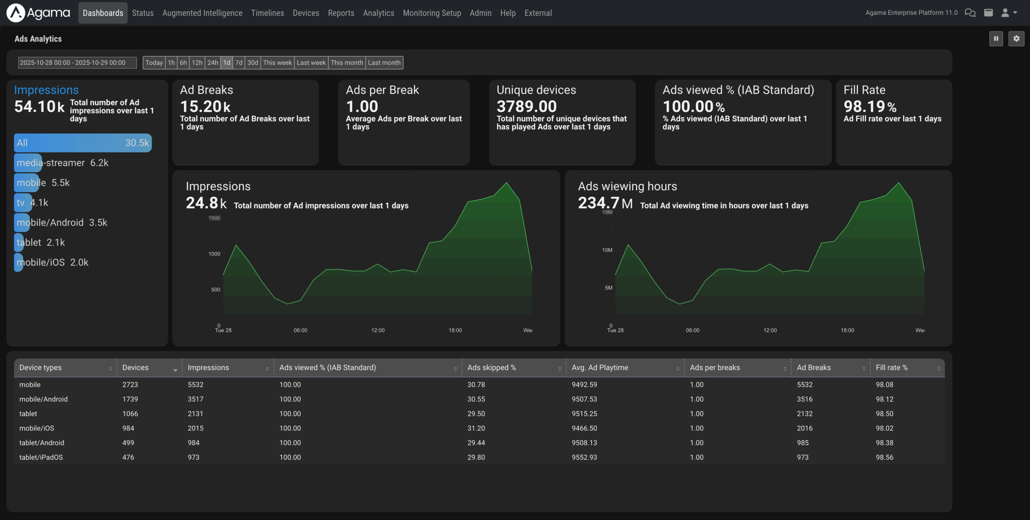
Task: Click the date range input field
Action: click(x=77, y=62)
